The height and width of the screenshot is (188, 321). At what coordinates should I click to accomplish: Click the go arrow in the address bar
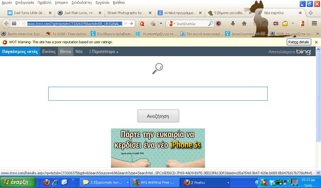coord(131,23)
